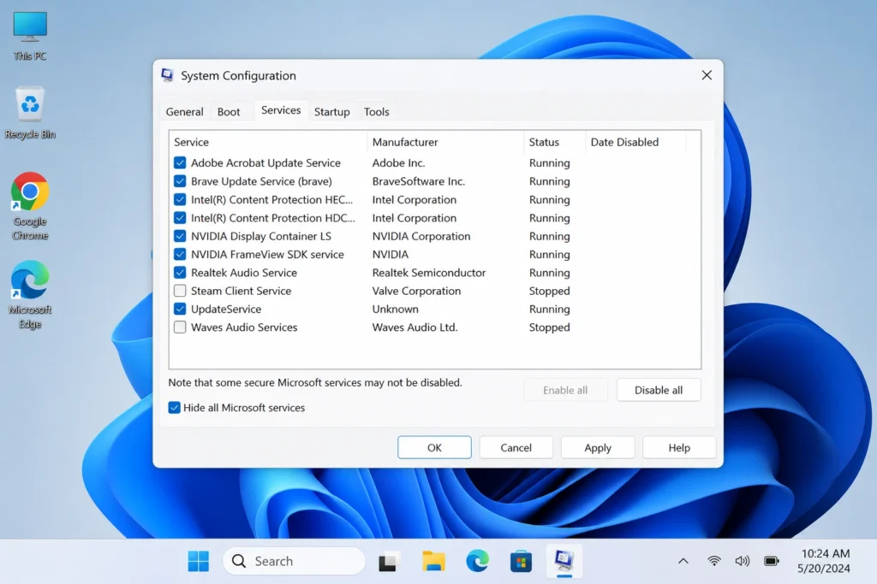Click the Enable all button
This screenshot has width=877, height=584.
coord(565,390)
